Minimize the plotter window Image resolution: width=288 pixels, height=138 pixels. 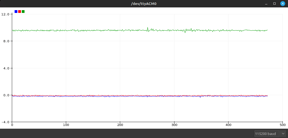(x=266, y=4)
